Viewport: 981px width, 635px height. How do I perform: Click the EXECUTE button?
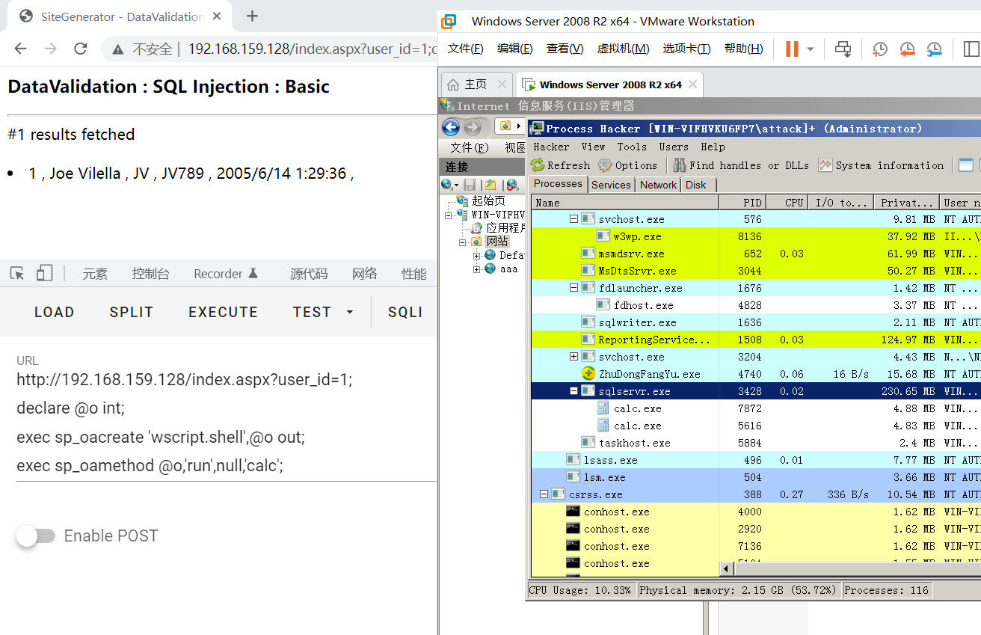223,312
